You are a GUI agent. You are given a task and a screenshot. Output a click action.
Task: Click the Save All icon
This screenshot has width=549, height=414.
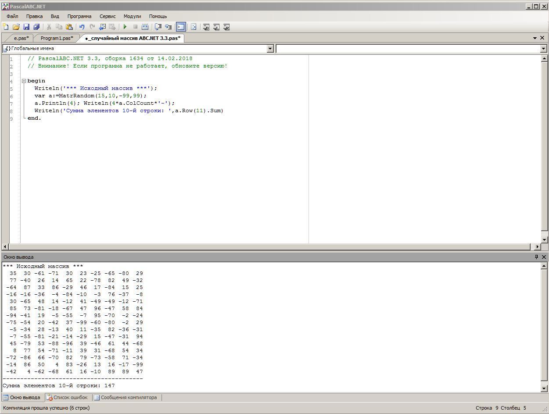pos(36,27)
